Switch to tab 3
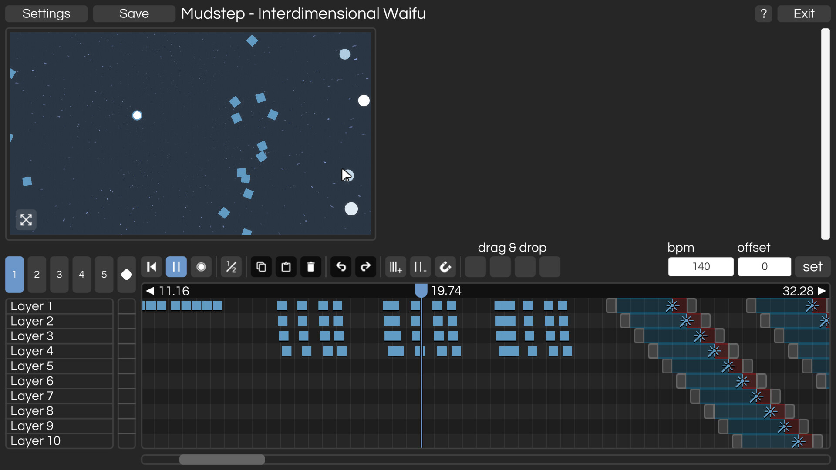Screen dimensions: 836x470 pyautogui.click(x=59, y=275)
